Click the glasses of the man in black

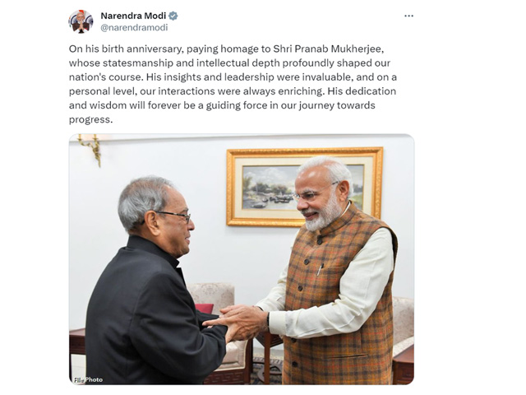click(x=174, y=216)
